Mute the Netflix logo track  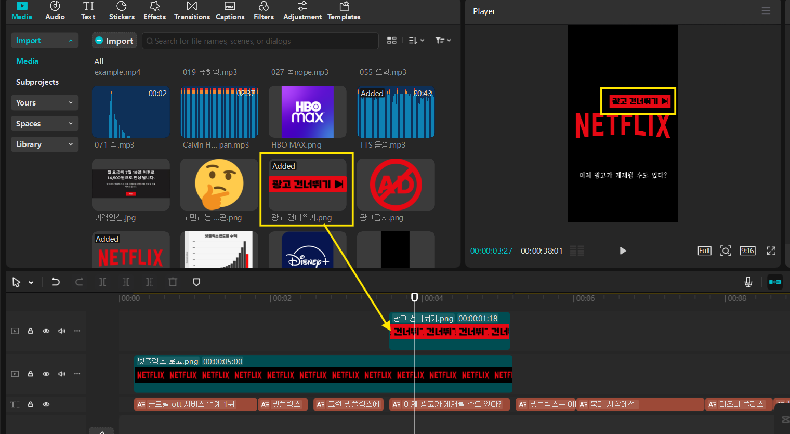click(x=62, y=374)
